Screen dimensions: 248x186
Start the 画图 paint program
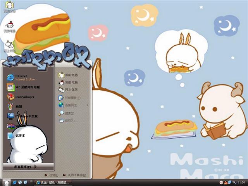pyautogui.click(x=14, y=107)
